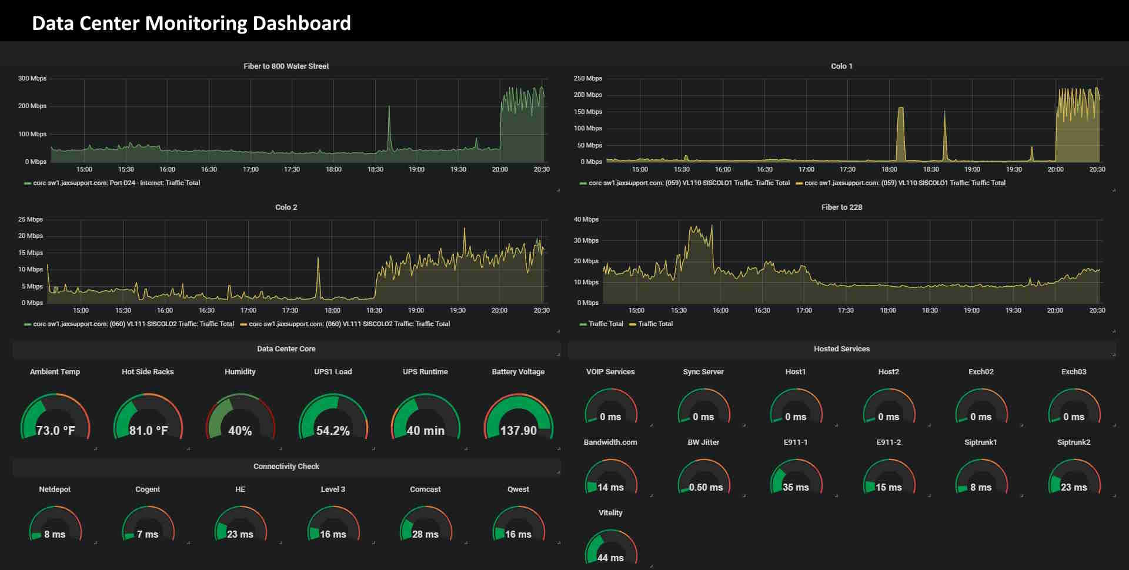Click the 300 Mbps axis label
This screenshot has height=570, width=1129.
pyautogui.click(x=32, y=79)
